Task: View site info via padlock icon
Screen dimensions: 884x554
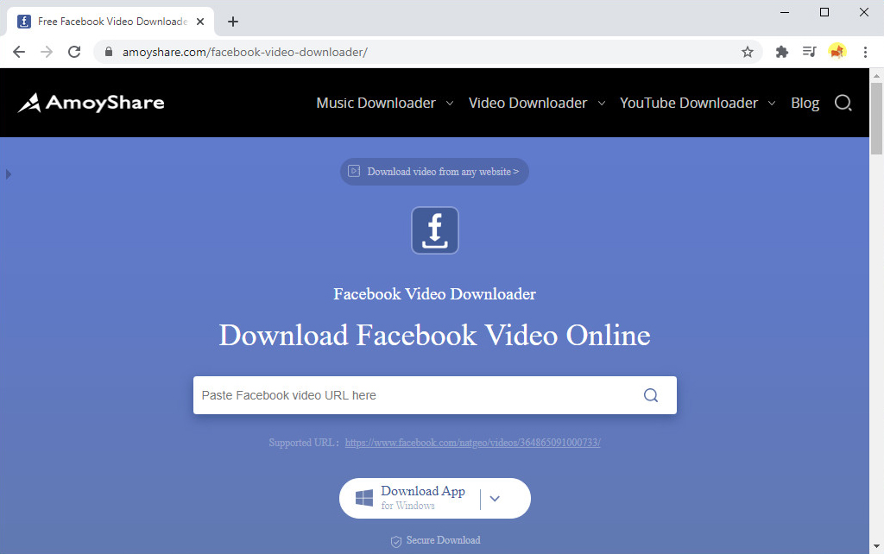Action: [109, 52]
